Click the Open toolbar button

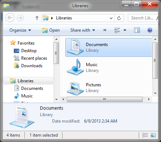click(x=51, y=30)
